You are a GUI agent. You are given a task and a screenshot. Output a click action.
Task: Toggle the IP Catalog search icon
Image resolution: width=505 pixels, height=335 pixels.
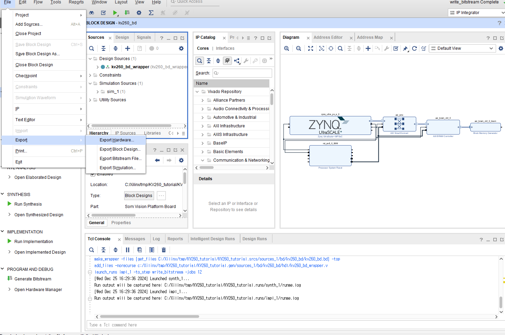coord(200,61)
